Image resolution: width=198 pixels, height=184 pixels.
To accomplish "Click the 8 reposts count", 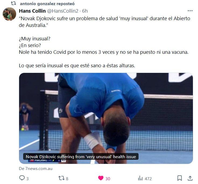I will point(67,179).
